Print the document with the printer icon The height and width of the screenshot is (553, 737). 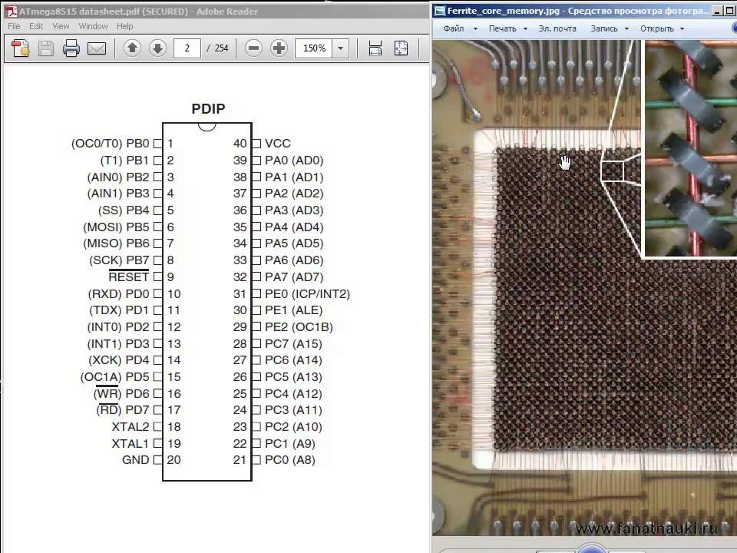(x=71, y=48)
